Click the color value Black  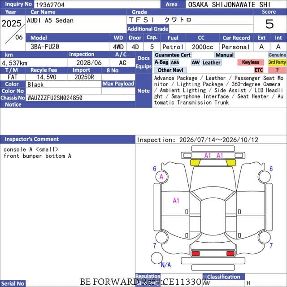tap(35, 85)
